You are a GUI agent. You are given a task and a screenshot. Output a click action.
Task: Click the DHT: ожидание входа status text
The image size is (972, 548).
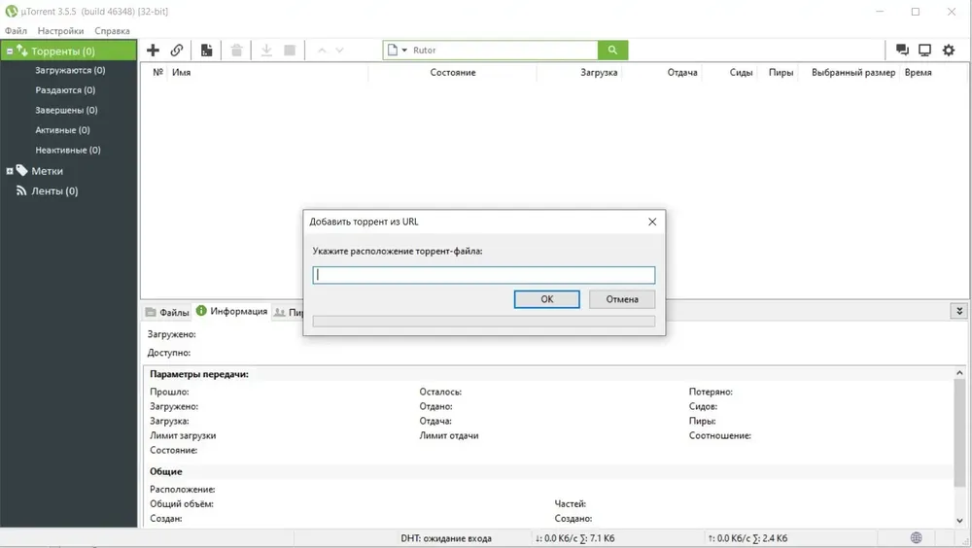point(446,538)
